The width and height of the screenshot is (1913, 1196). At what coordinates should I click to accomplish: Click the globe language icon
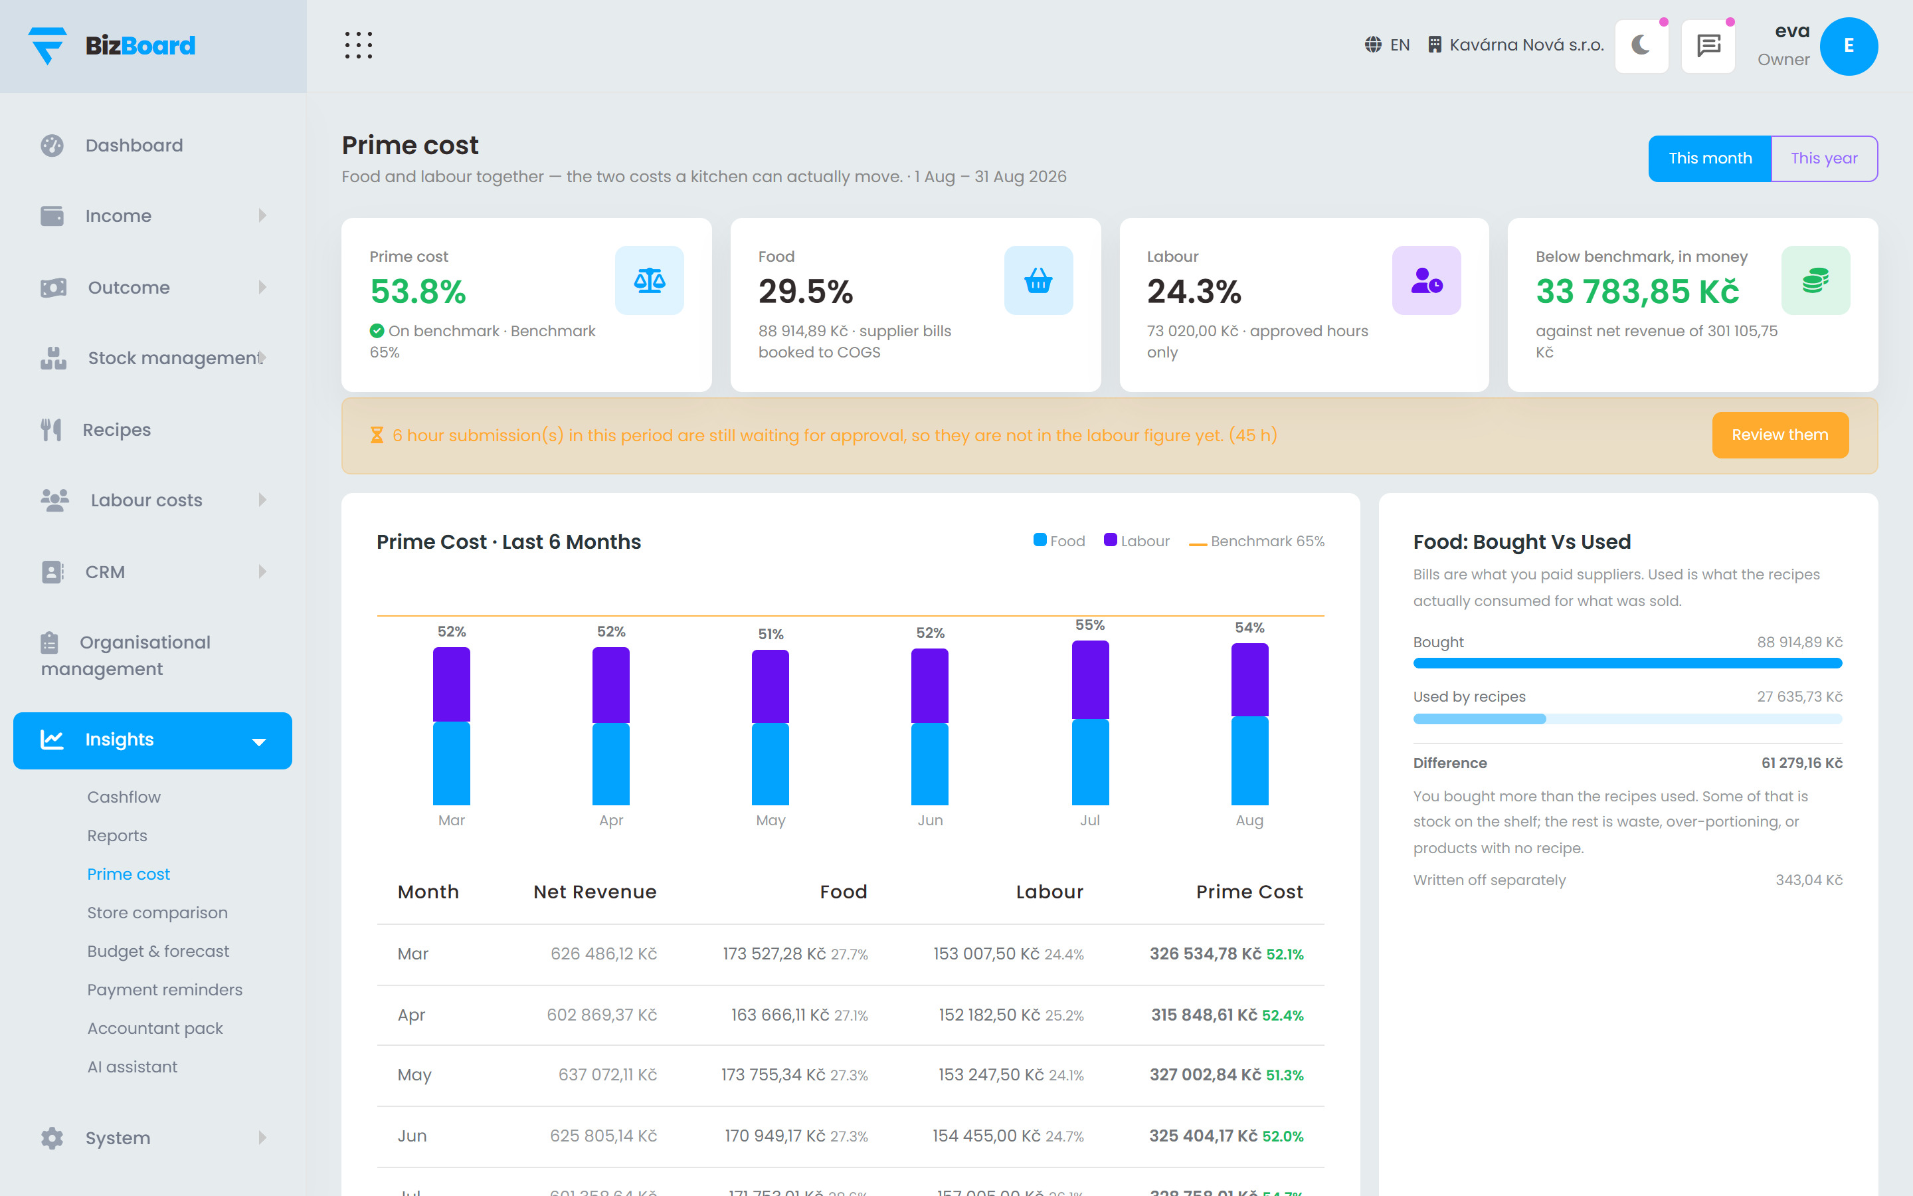click(1373, 45)
